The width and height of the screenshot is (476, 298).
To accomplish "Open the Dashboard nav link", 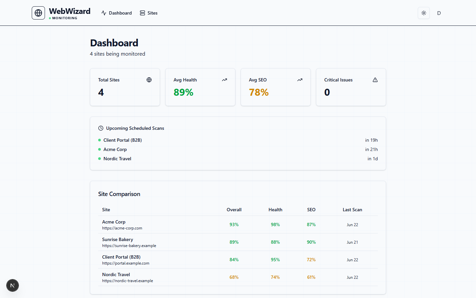I will (x=116, y=13).
